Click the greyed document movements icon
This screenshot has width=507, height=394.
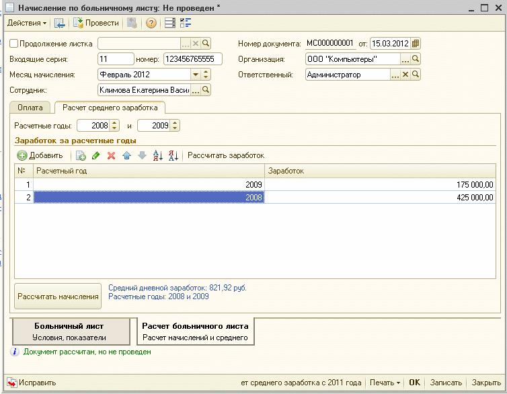click(x=132, y=23)
